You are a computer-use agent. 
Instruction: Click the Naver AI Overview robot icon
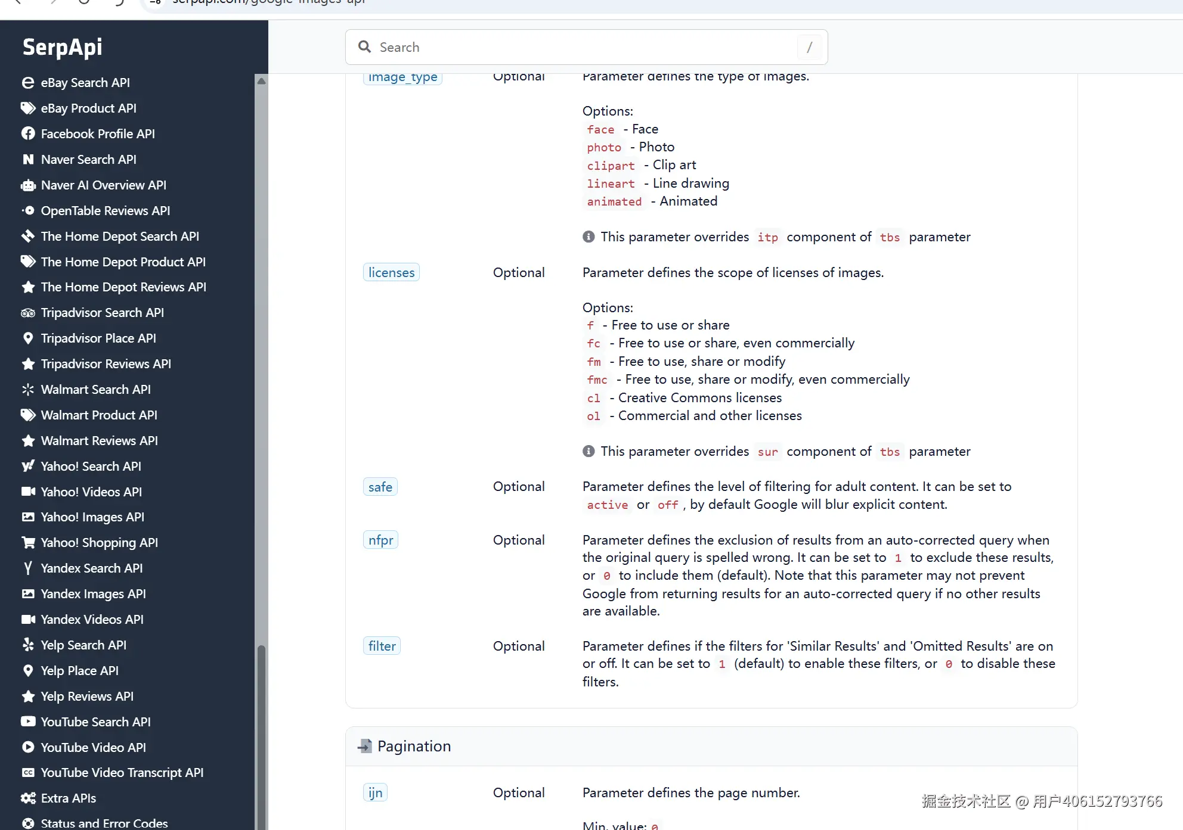(x=28, y=185)
